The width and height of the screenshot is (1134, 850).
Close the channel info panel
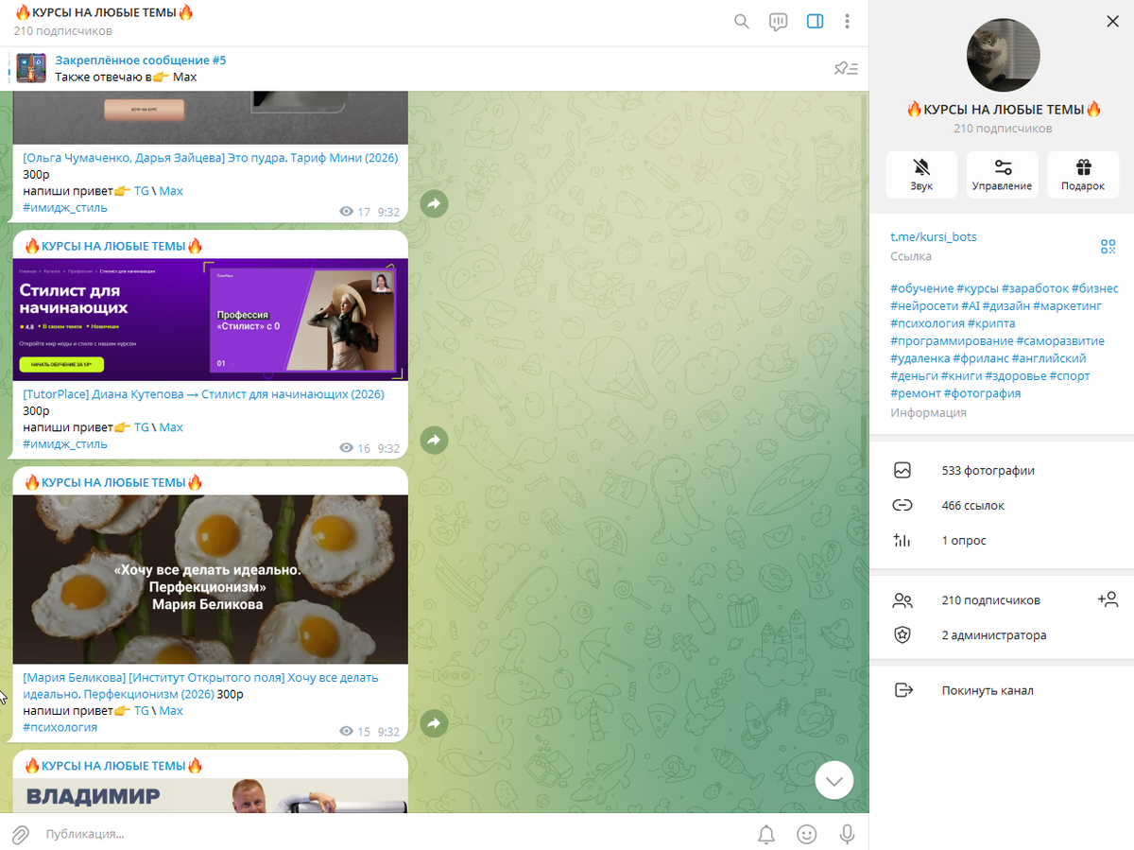tap(1111, 21)
